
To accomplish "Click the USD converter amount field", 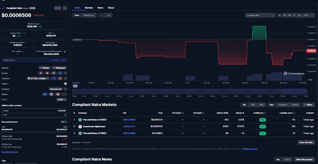I will [34, 115].
